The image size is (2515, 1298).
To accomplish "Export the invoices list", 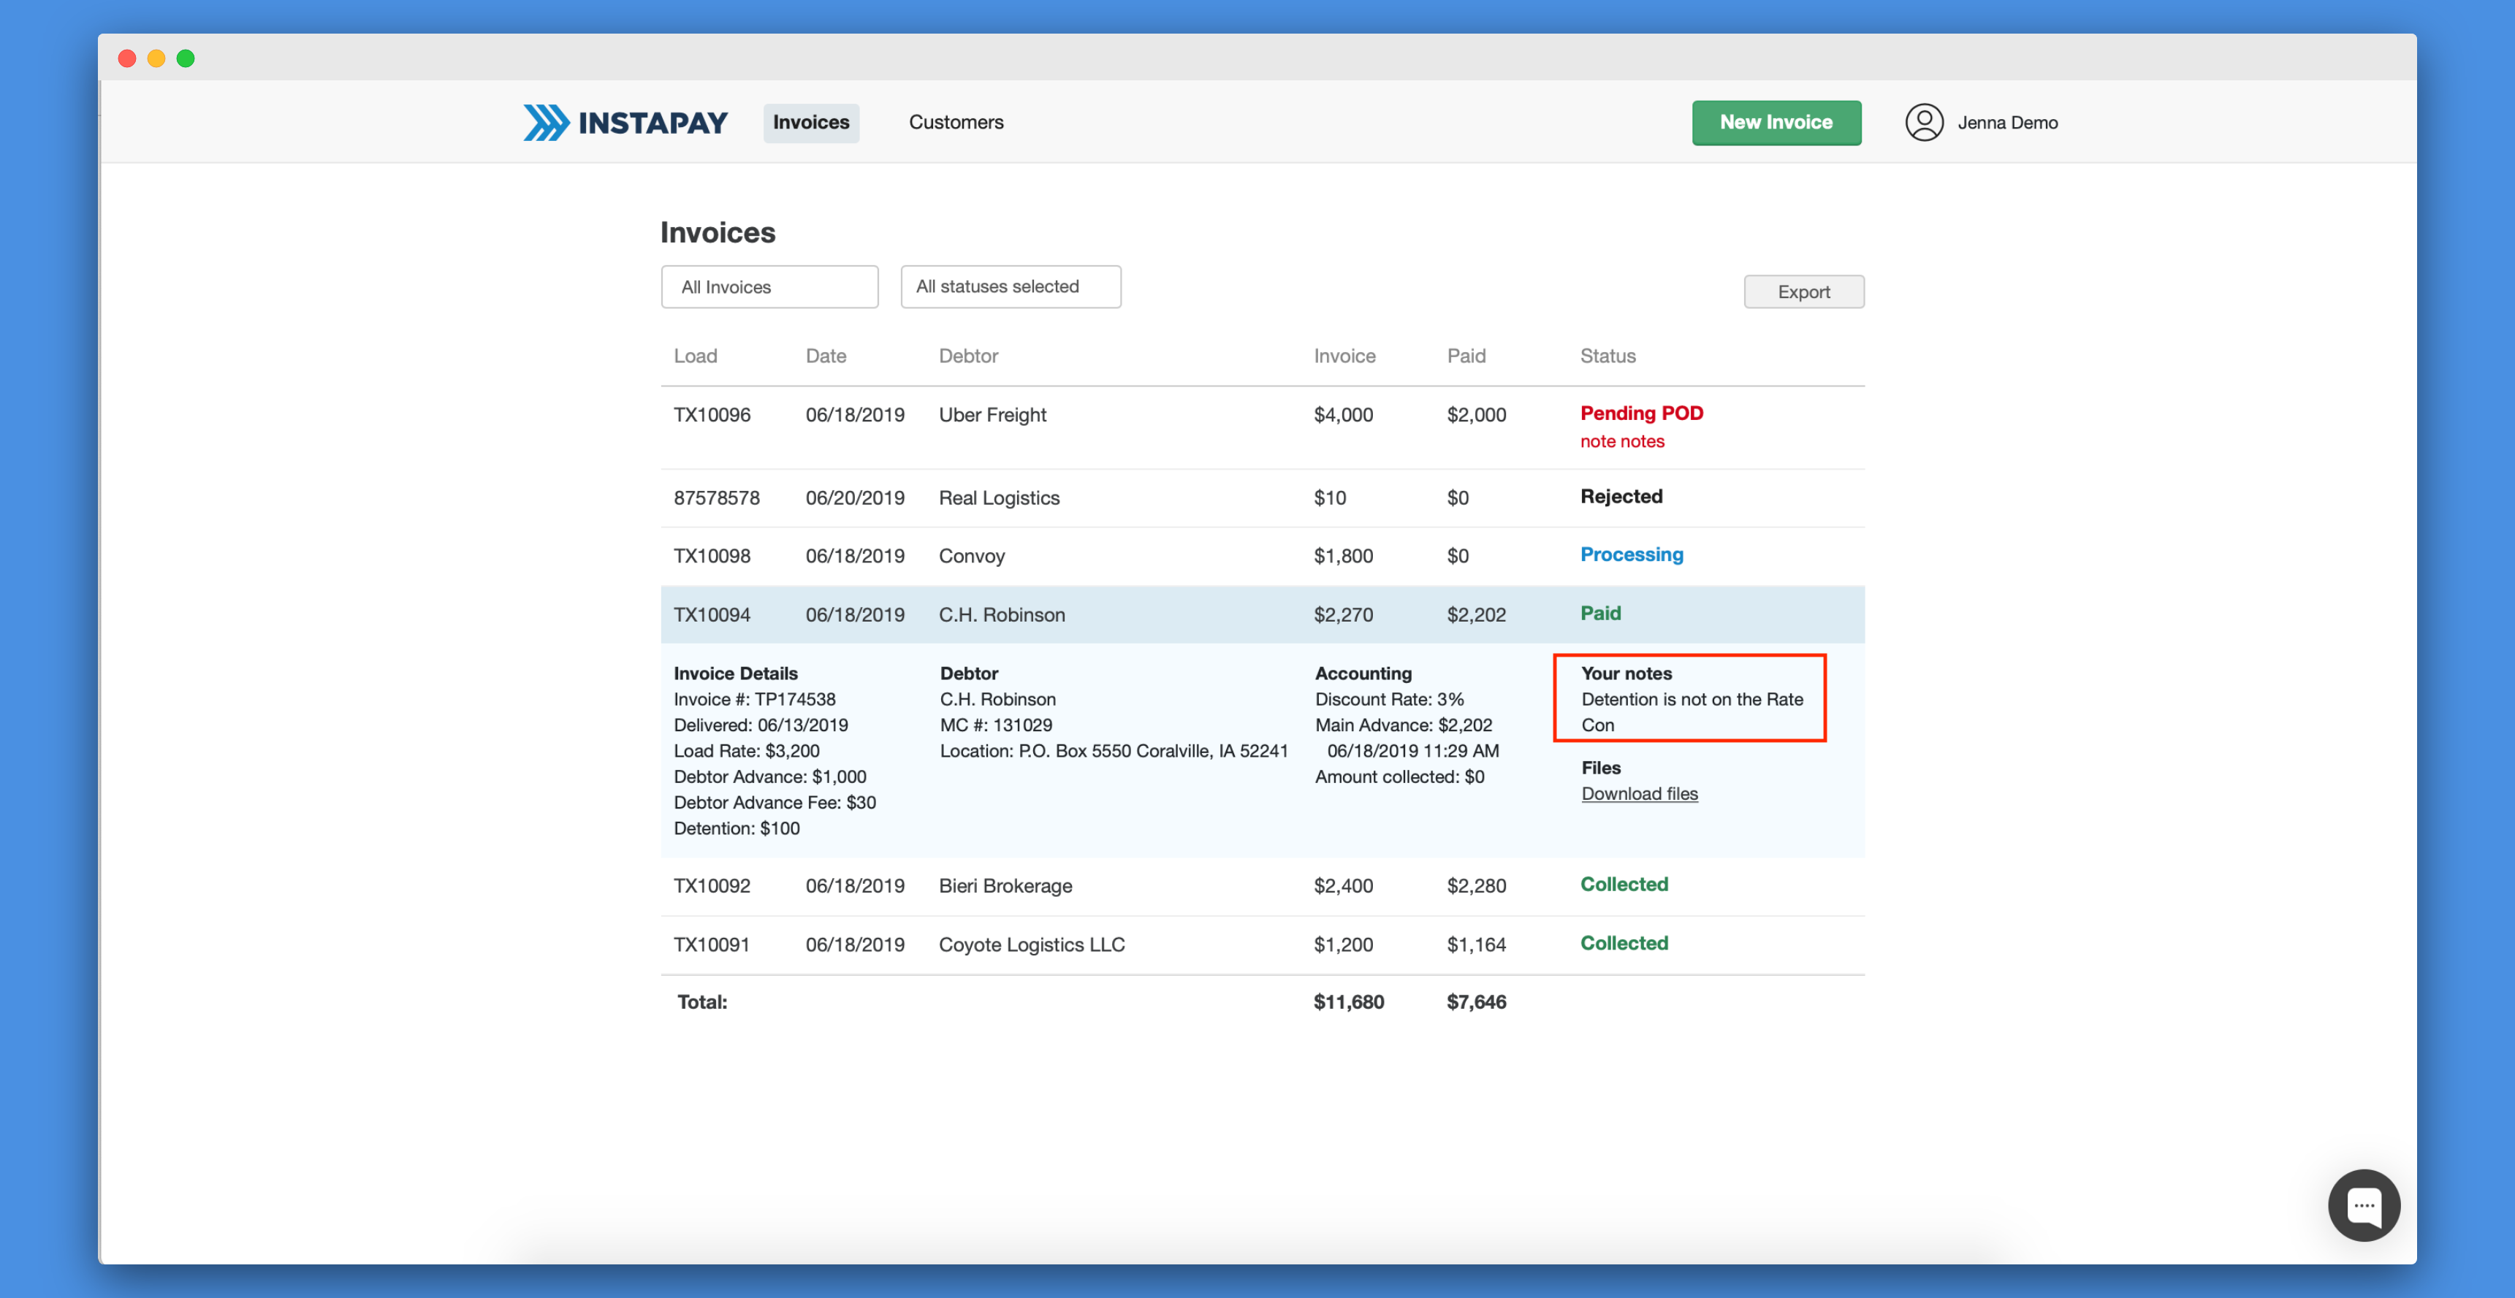I will (1803, 291).
